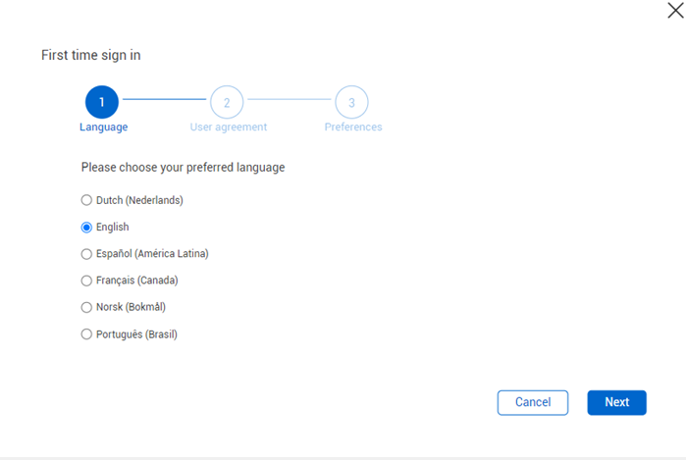Viewport: 686px width, 460px height.
Task: Click the Dutch (Nederlands) language label
Action: click(139, 200)
